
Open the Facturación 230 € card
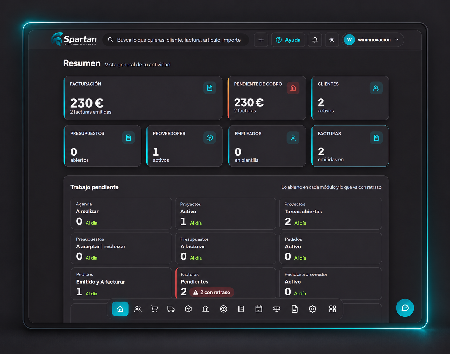pyautogui.click(x=143, y=98)
